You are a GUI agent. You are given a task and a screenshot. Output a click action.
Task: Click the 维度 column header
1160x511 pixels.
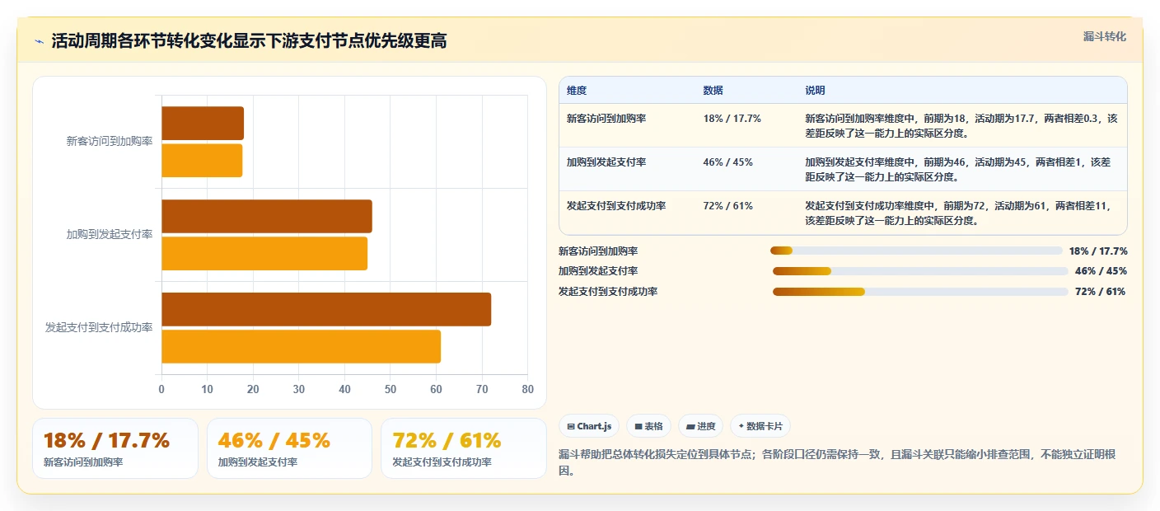tap(577, 90)
